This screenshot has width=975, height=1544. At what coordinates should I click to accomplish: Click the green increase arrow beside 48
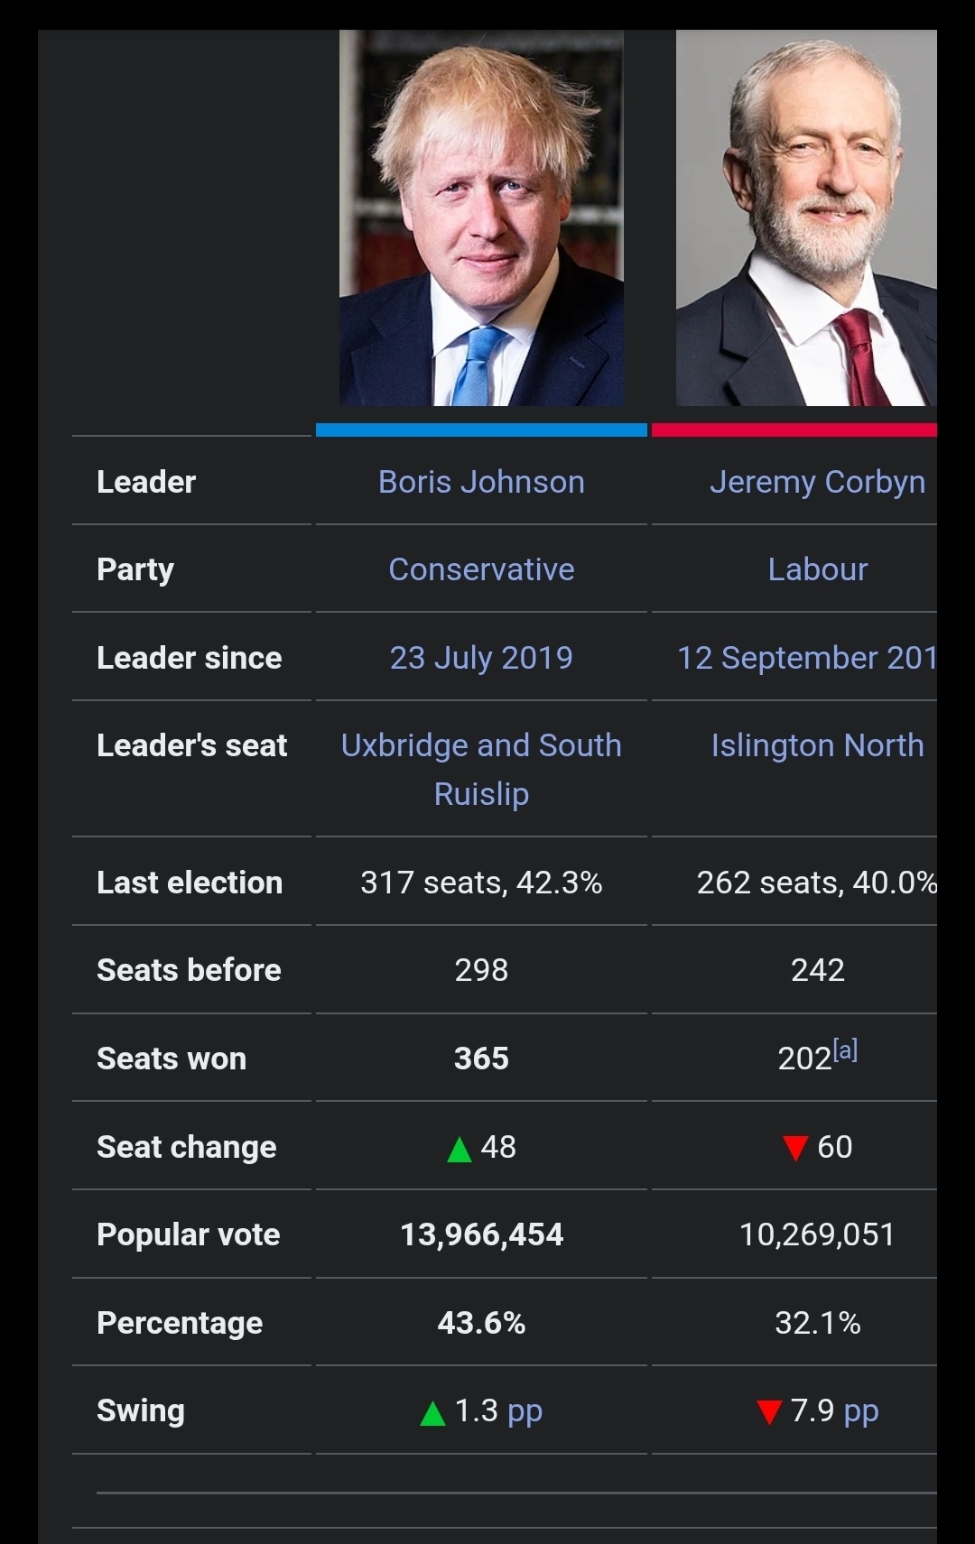460,1150
